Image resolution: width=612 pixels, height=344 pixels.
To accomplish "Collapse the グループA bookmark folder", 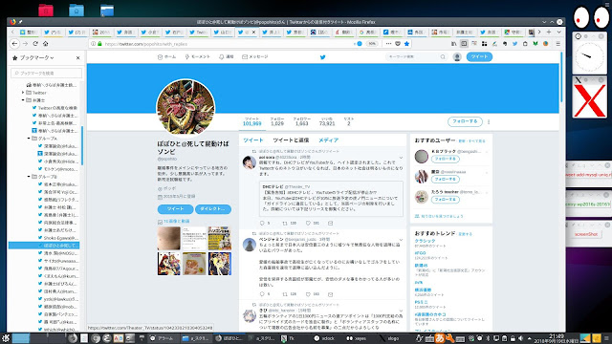I will point(29,139).
